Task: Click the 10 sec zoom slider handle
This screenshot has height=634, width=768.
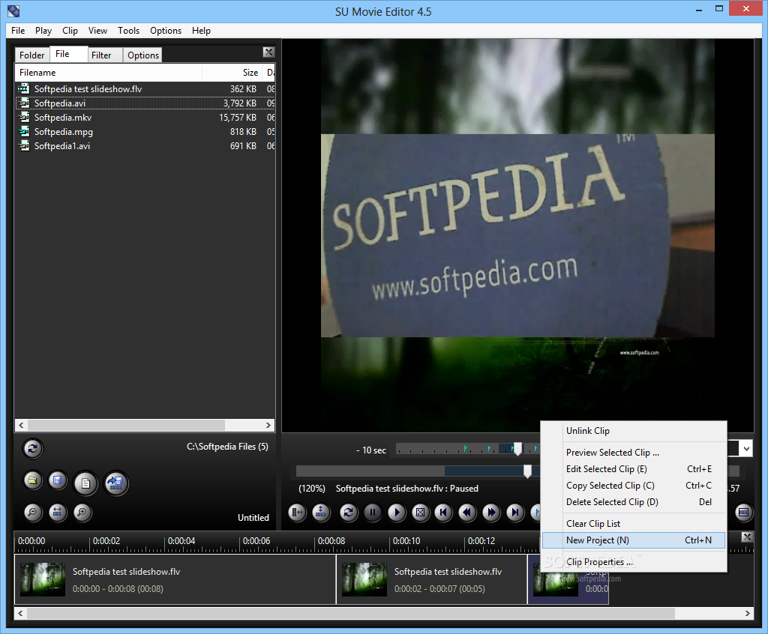Action: point(517,449)
